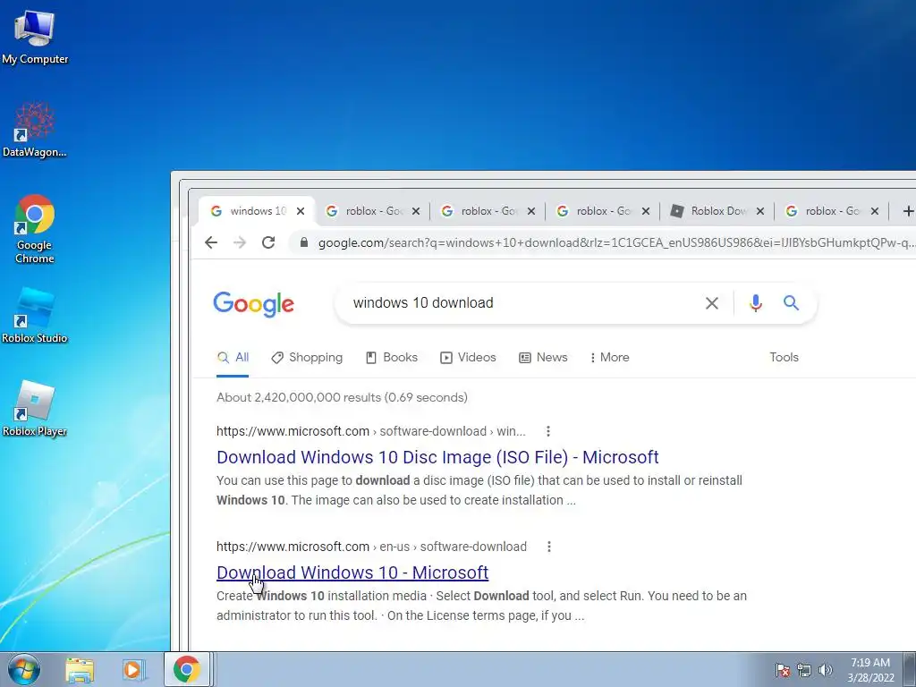
Task: Close the windows 10 tab
Action: point(301,211)
